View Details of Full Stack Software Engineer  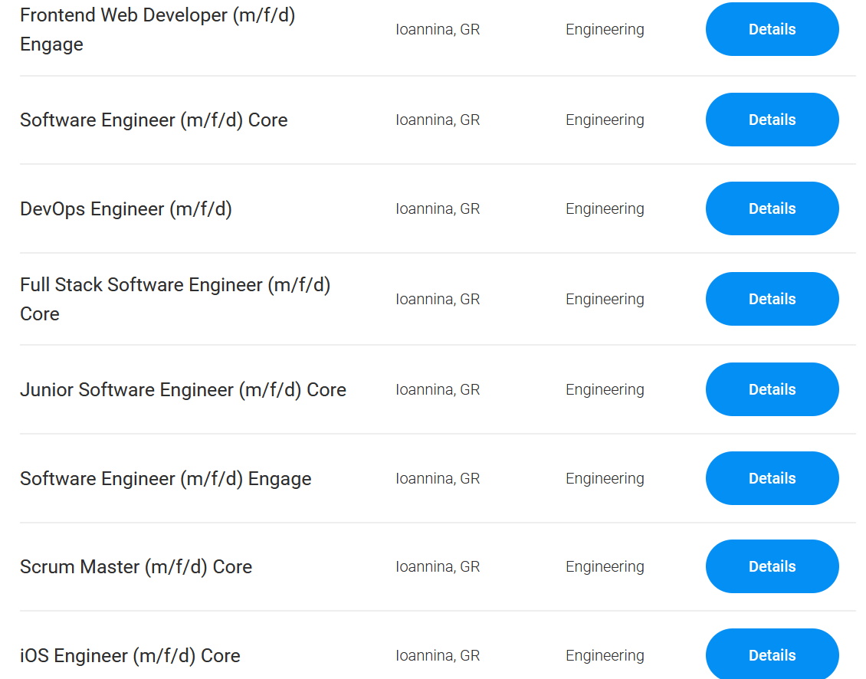click(x=772, y=299)
